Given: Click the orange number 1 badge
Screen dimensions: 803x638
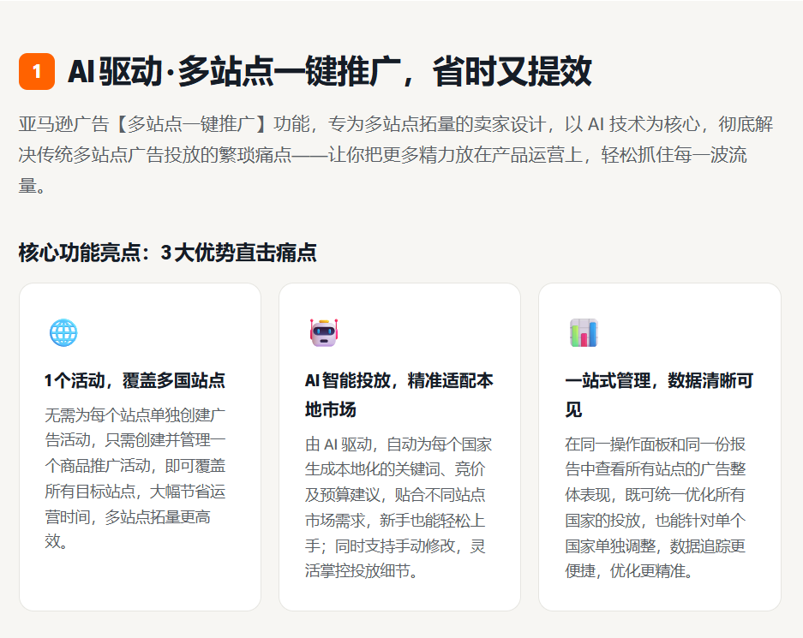Looking at the screenshot, I should (37, 72).
